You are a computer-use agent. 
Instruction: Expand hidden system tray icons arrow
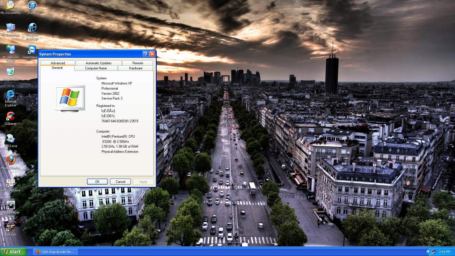click(428, 252)
